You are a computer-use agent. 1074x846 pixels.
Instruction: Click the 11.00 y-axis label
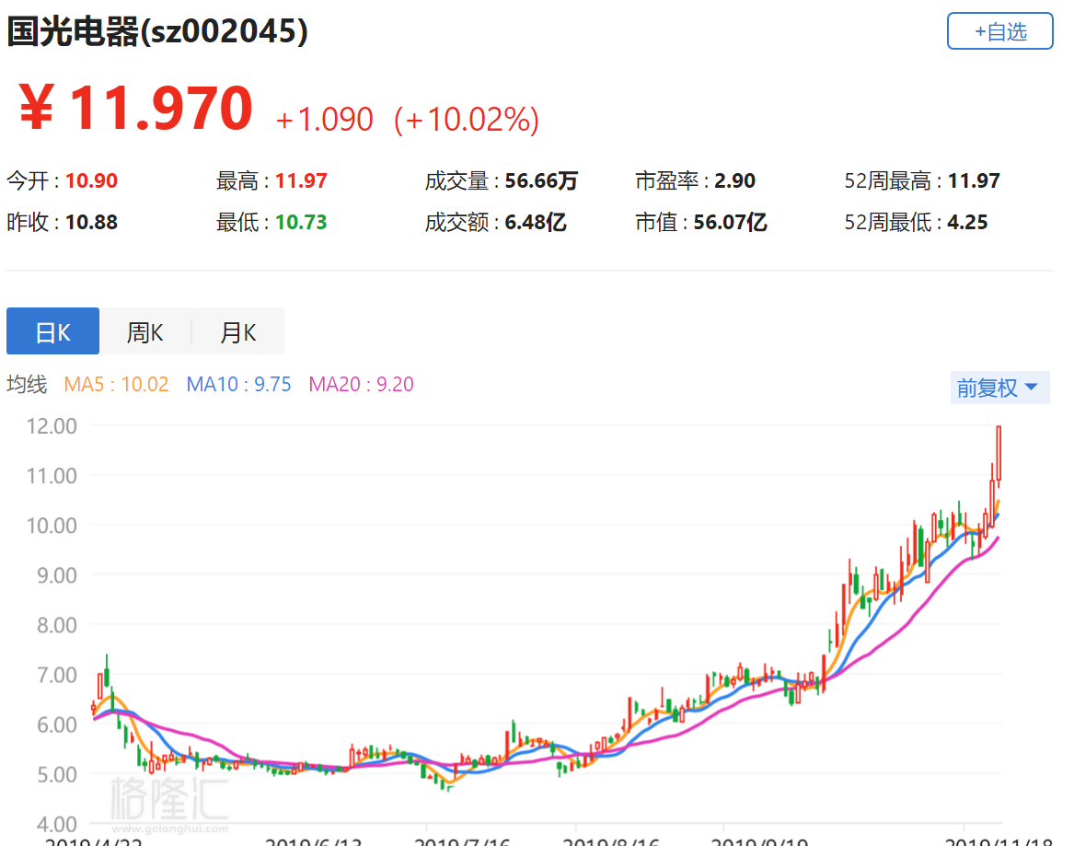pyautogui.click(x=52, y=475)
